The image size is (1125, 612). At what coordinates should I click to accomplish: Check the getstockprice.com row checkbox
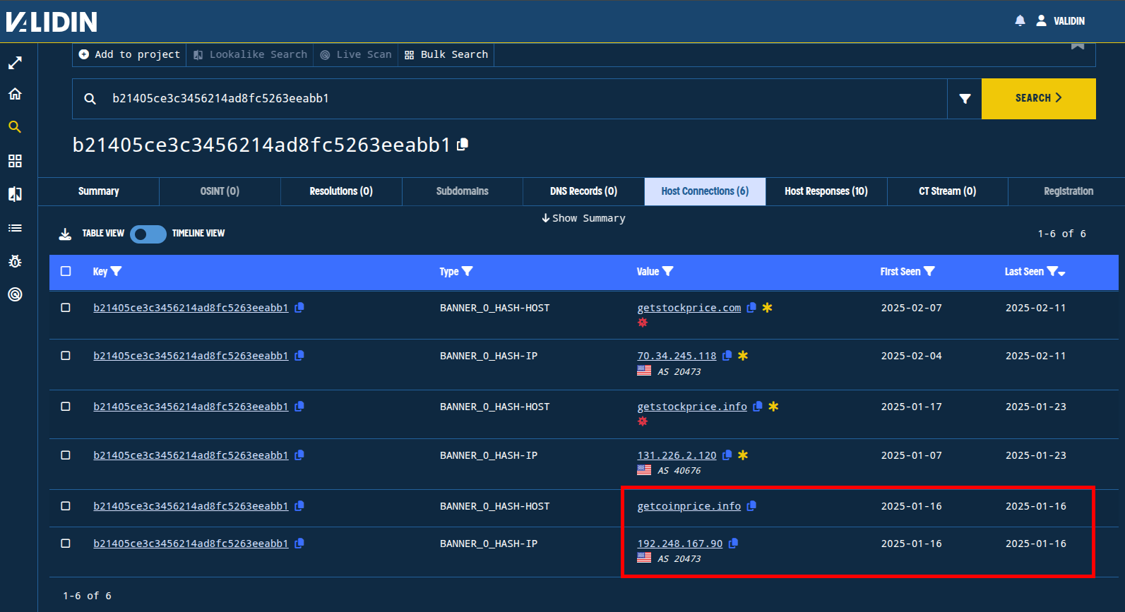(66, 308)
